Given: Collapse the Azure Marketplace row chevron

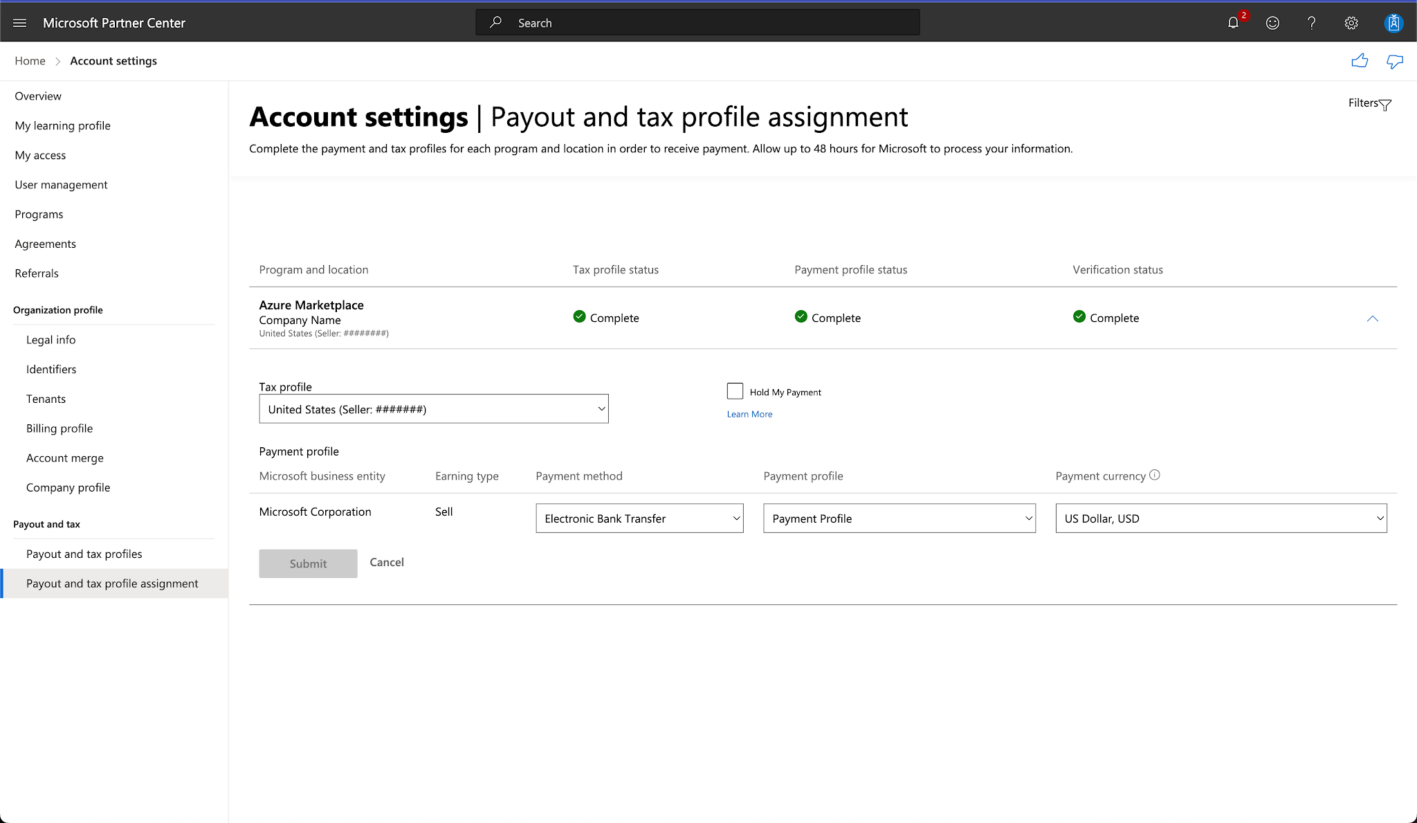Looking at the screenshot, I should pos(1373,318).
